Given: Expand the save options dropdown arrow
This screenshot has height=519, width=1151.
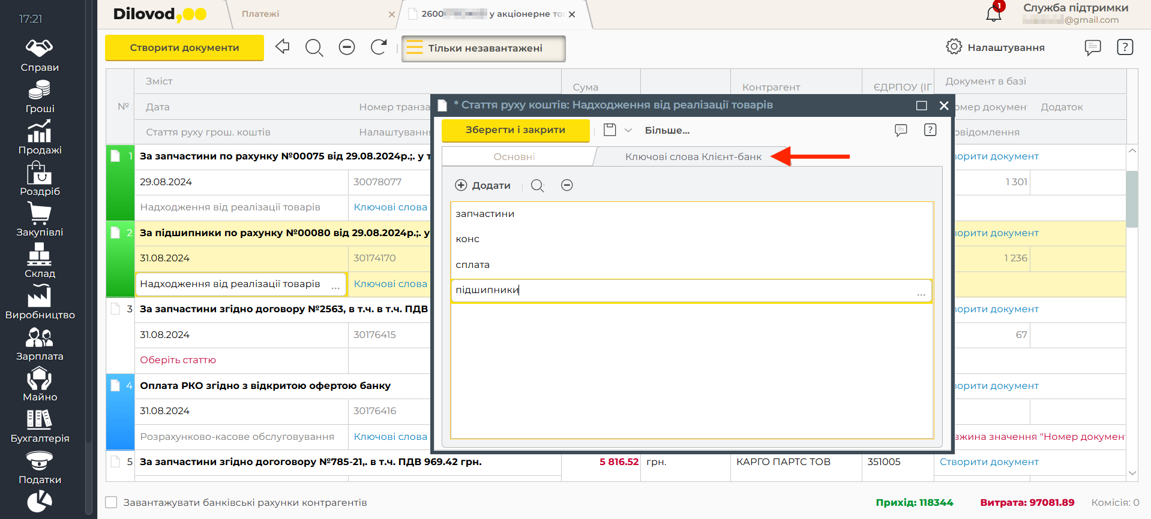Looking at the screenshot, I should point(628,130).
